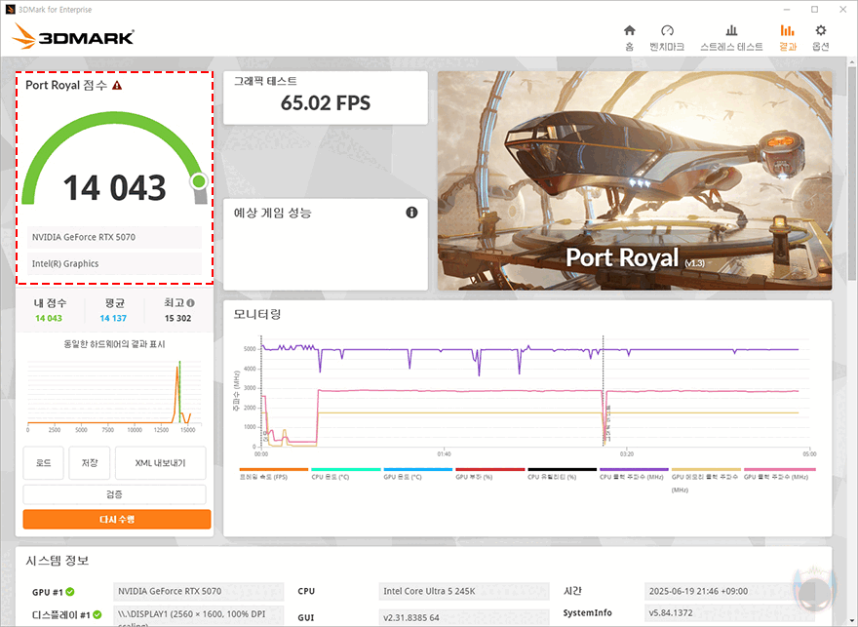Click the blue 14 137 average score
Viewport: 858px width, 627px height.
click(113, 319)
